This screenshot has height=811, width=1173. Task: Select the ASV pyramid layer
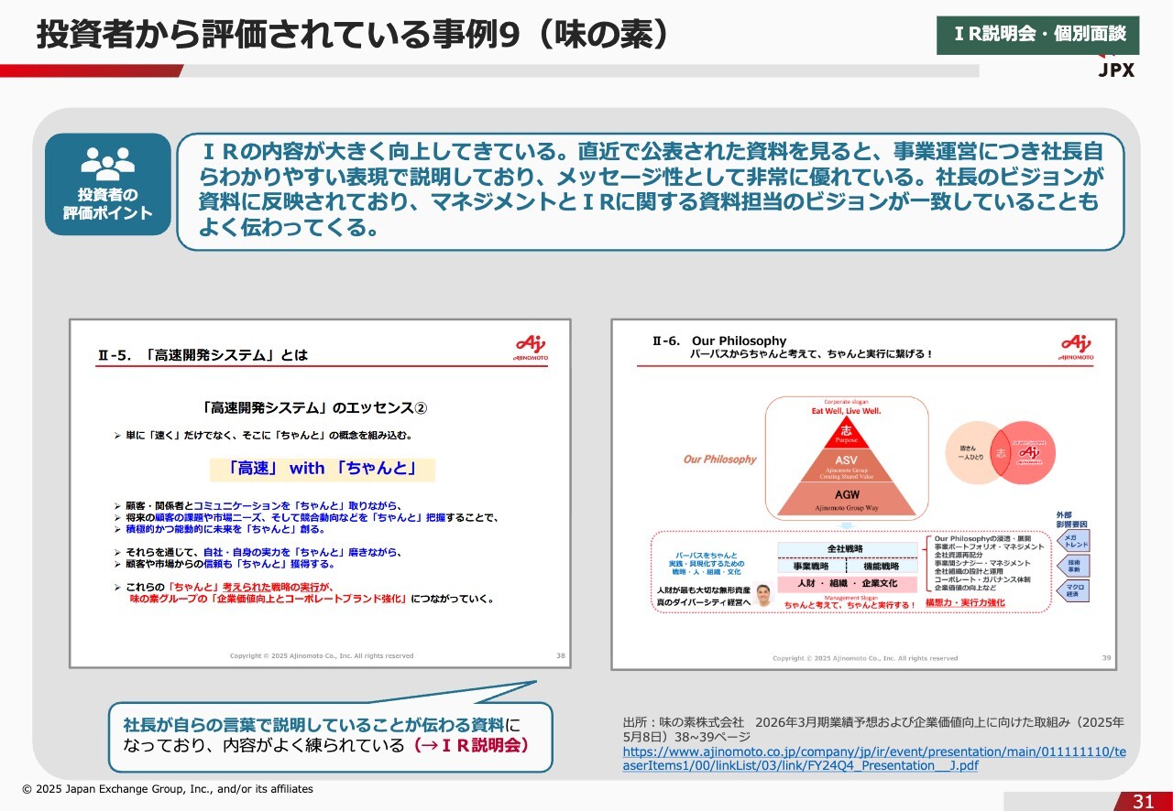point(846,466)
